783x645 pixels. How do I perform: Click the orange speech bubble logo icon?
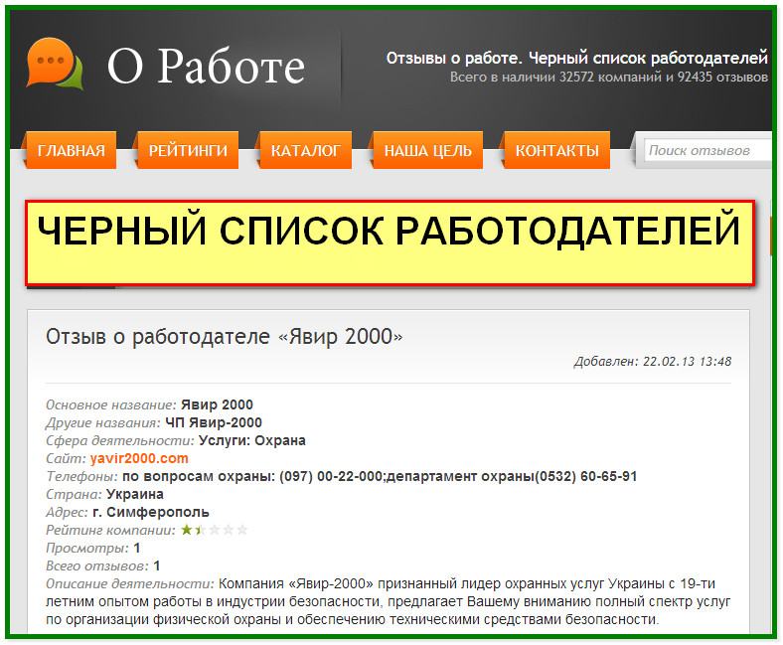[54, 64]
